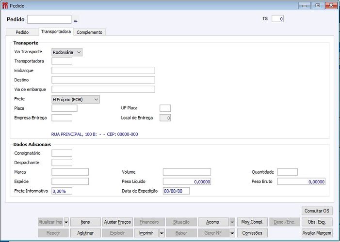
Task: Click the Data de Expedição field
Action: click(176, 191)
